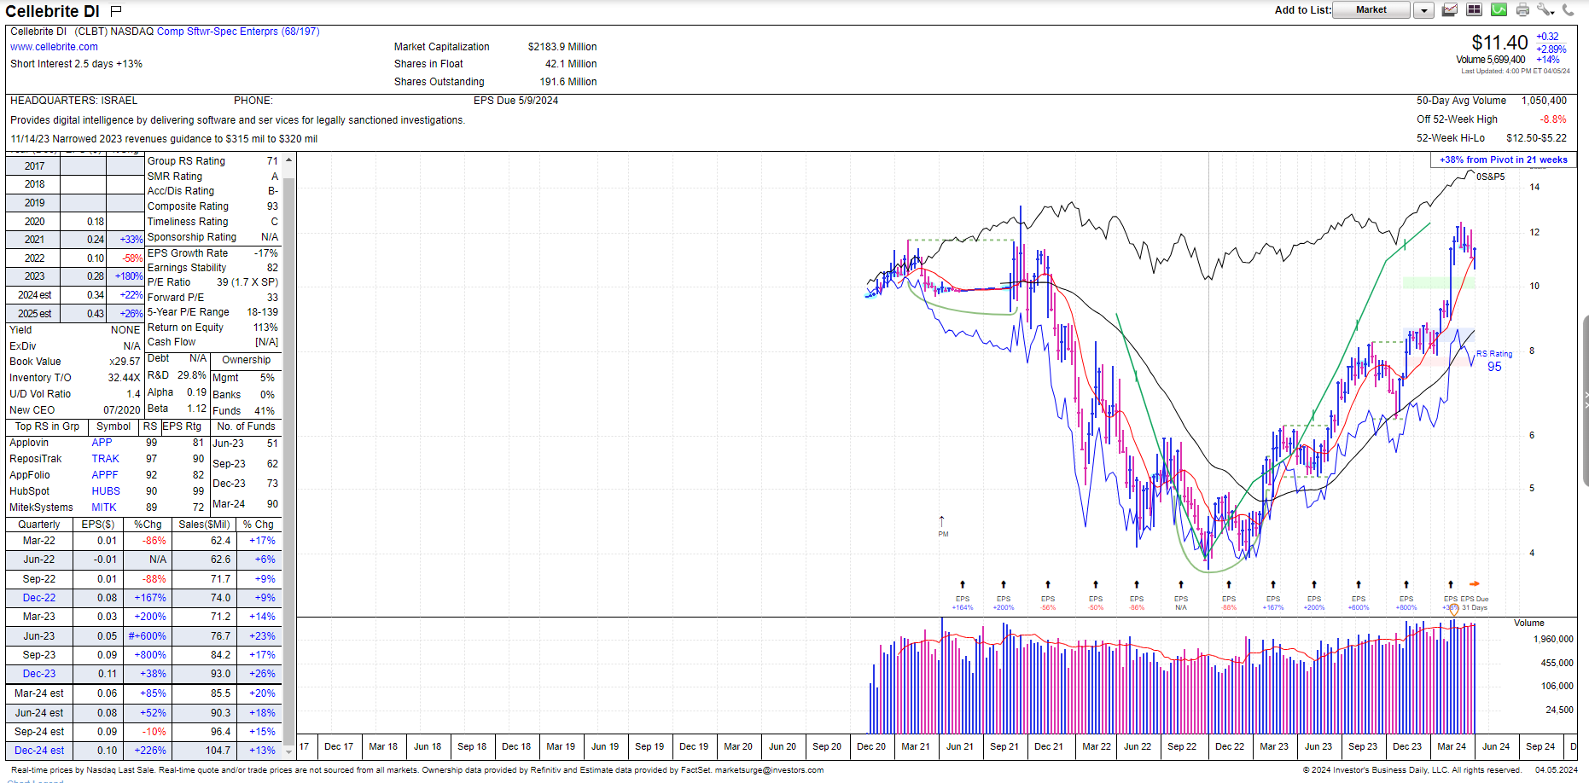The image size is (1589, 783).
Task: Click the Acc/Dis Rating row
Action: (212, 191)
